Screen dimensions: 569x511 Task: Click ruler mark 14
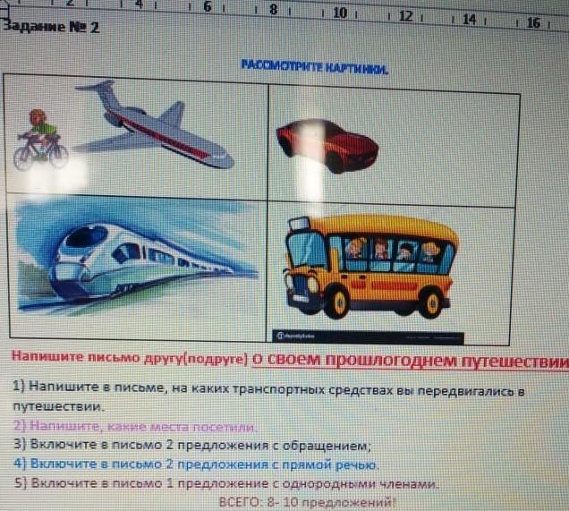469,20
